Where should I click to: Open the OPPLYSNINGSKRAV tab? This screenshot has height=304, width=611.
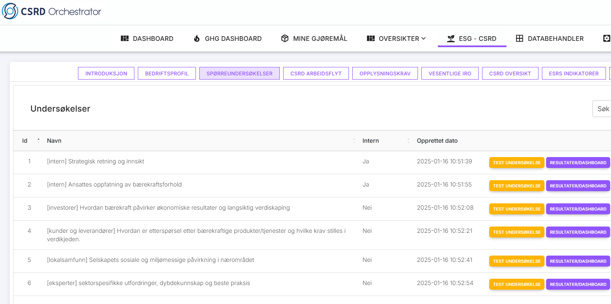click(385, 73)
